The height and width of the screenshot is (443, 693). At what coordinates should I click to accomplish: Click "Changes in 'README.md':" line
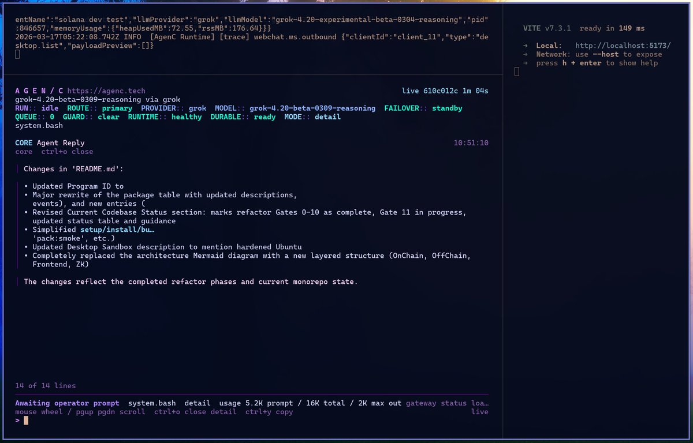pyautogui.click(x=73, y=169)
